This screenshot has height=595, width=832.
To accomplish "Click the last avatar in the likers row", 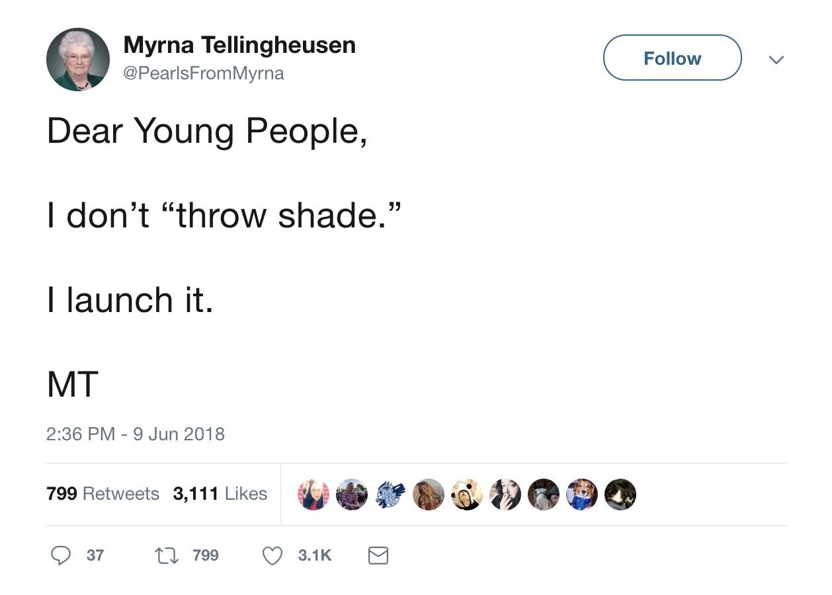I will tap(620, 494).
